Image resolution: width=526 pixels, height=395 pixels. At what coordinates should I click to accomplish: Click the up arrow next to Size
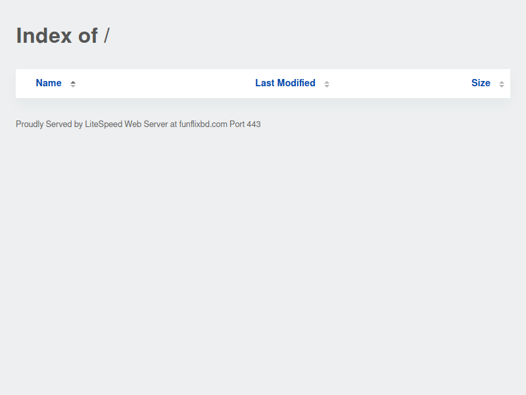pos(502,82)
